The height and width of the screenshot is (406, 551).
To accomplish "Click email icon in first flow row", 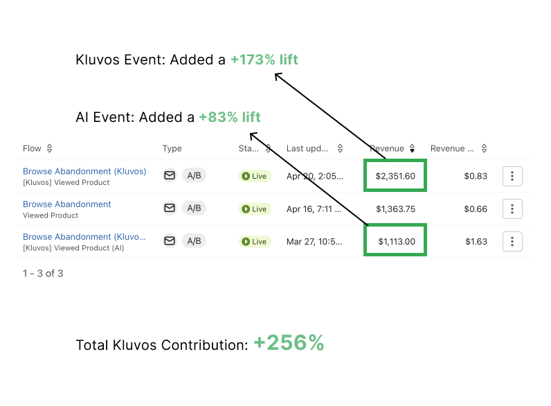I will pyautogui.click(x=170, y=175).
